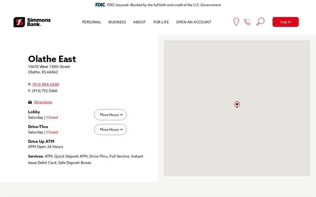Click the Olathe East heading

[52, 59]
